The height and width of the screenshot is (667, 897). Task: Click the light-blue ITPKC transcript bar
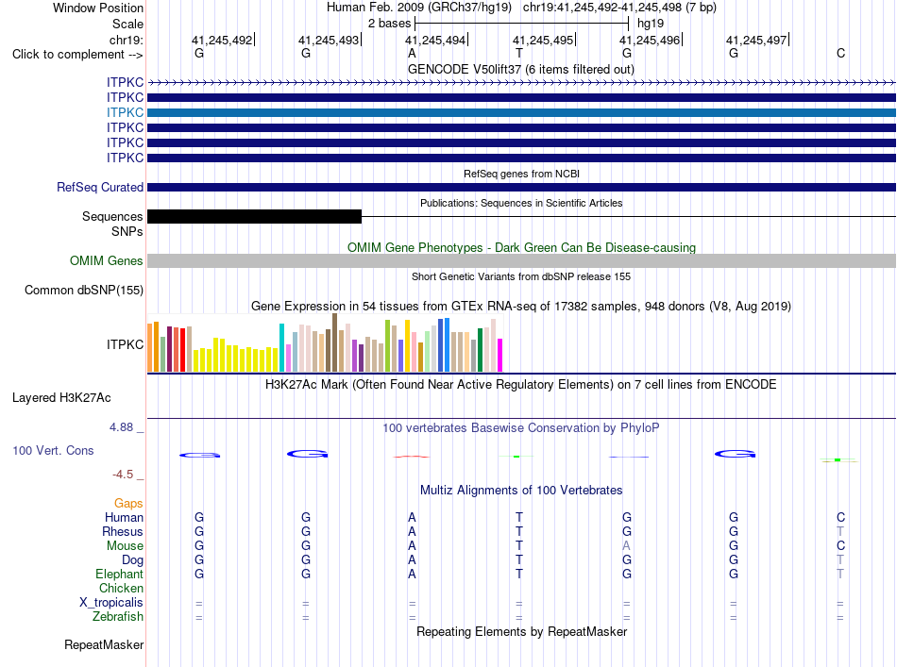(521, 112)
